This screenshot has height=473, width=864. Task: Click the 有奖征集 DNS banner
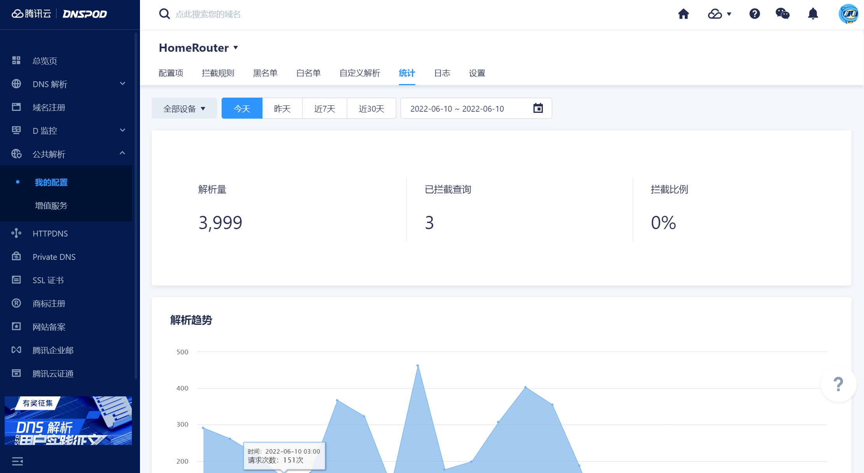tap(68, 420)
